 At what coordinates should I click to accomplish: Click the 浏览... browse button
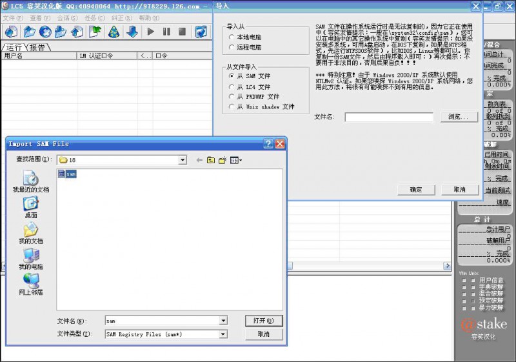(x=459, y=117)
